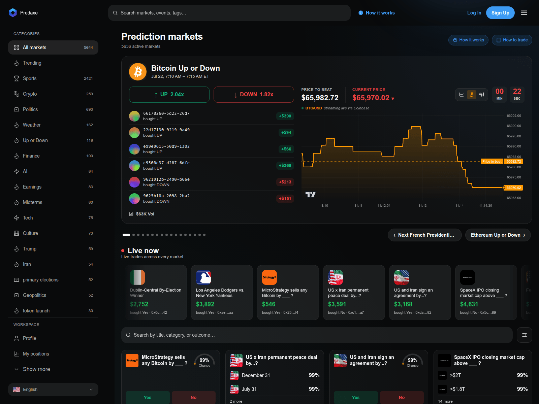539x404 pixels.
Task: Open the Finance category
Action: 53,156
